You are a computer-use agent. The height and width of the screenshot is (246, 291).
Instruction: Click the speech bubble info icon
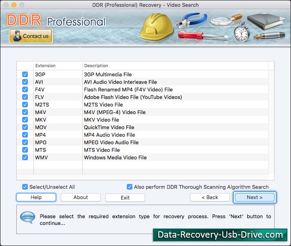click(x=27, y=217)
